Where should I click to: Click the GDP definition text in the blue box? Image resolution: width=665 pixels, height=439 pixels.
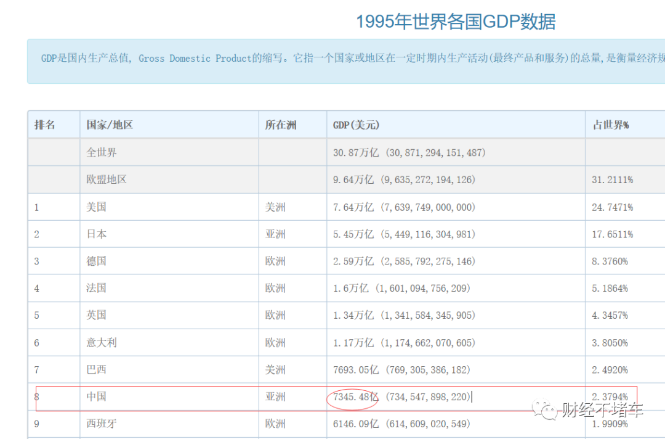353,58
